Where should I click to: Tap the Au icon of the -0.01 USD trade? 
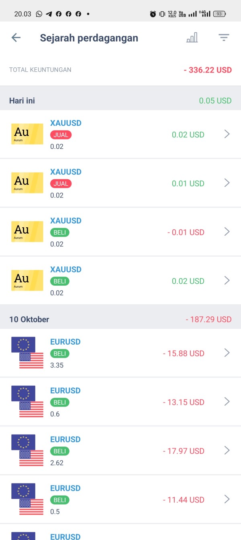pyautogui.click(x=27, y=232)
